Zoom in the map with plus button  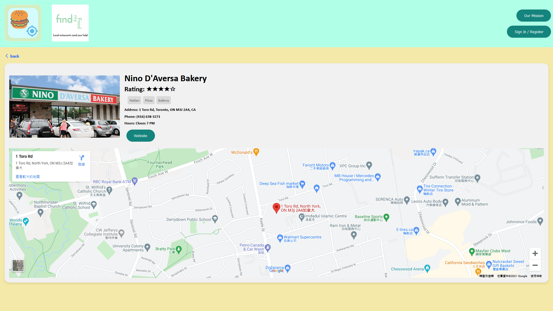pyautogui.click(x=535, y=253)
